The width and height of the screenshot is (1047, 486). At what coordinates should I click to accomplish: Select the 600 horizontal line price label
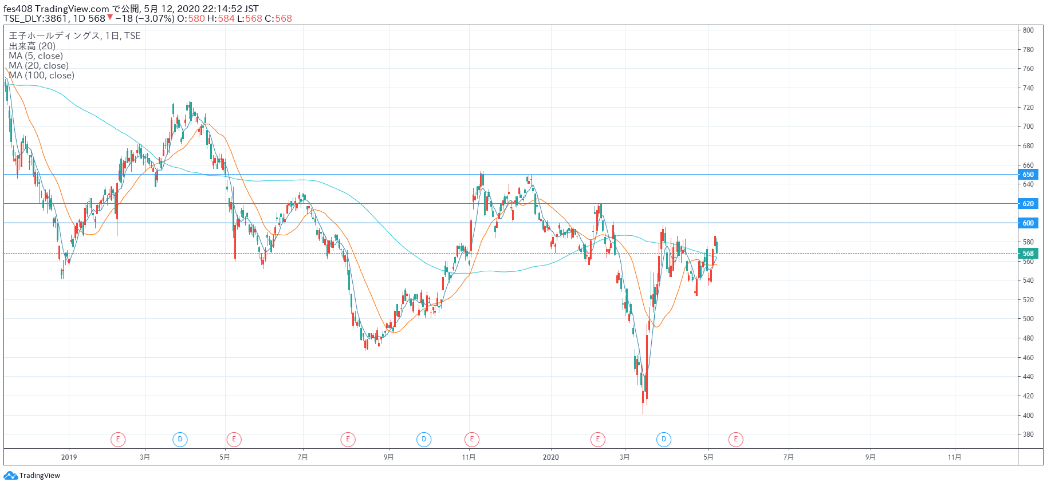(x=1028, y=223)
